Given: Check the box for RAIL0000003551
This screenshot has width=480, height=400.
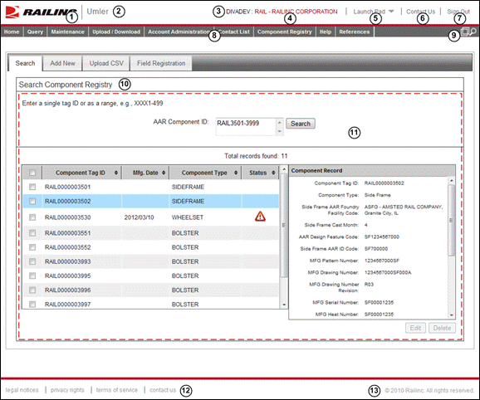Looking at the screenshot, I should [32, 233].
